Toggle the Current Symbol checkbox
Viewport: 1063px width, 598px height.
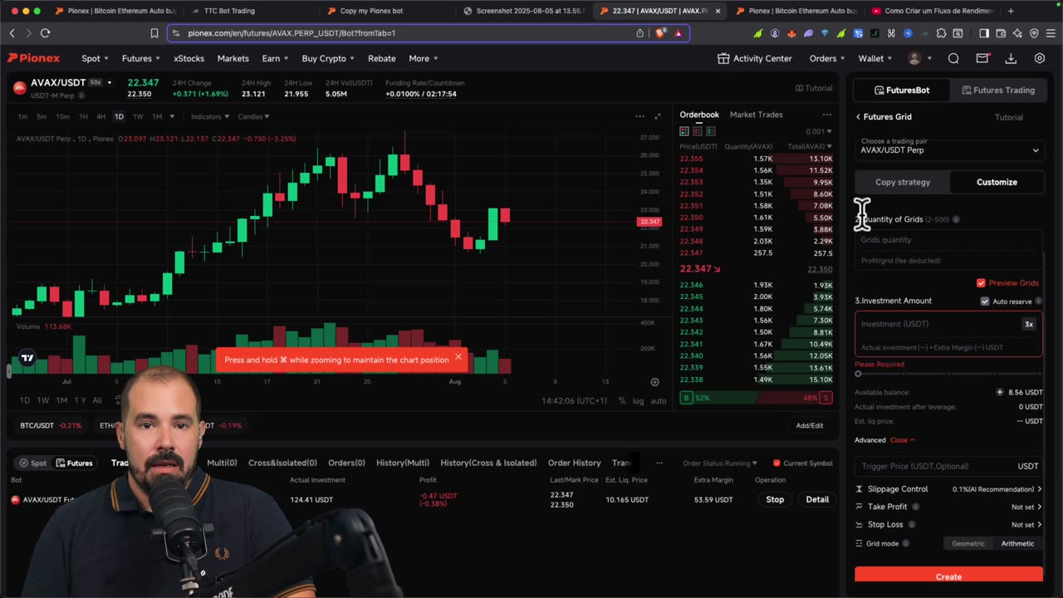(776, 463)
